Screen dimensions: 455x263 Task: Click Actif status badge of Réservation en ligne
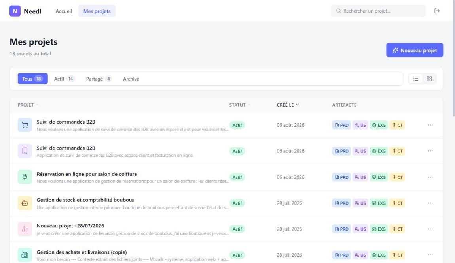[237, 177]
